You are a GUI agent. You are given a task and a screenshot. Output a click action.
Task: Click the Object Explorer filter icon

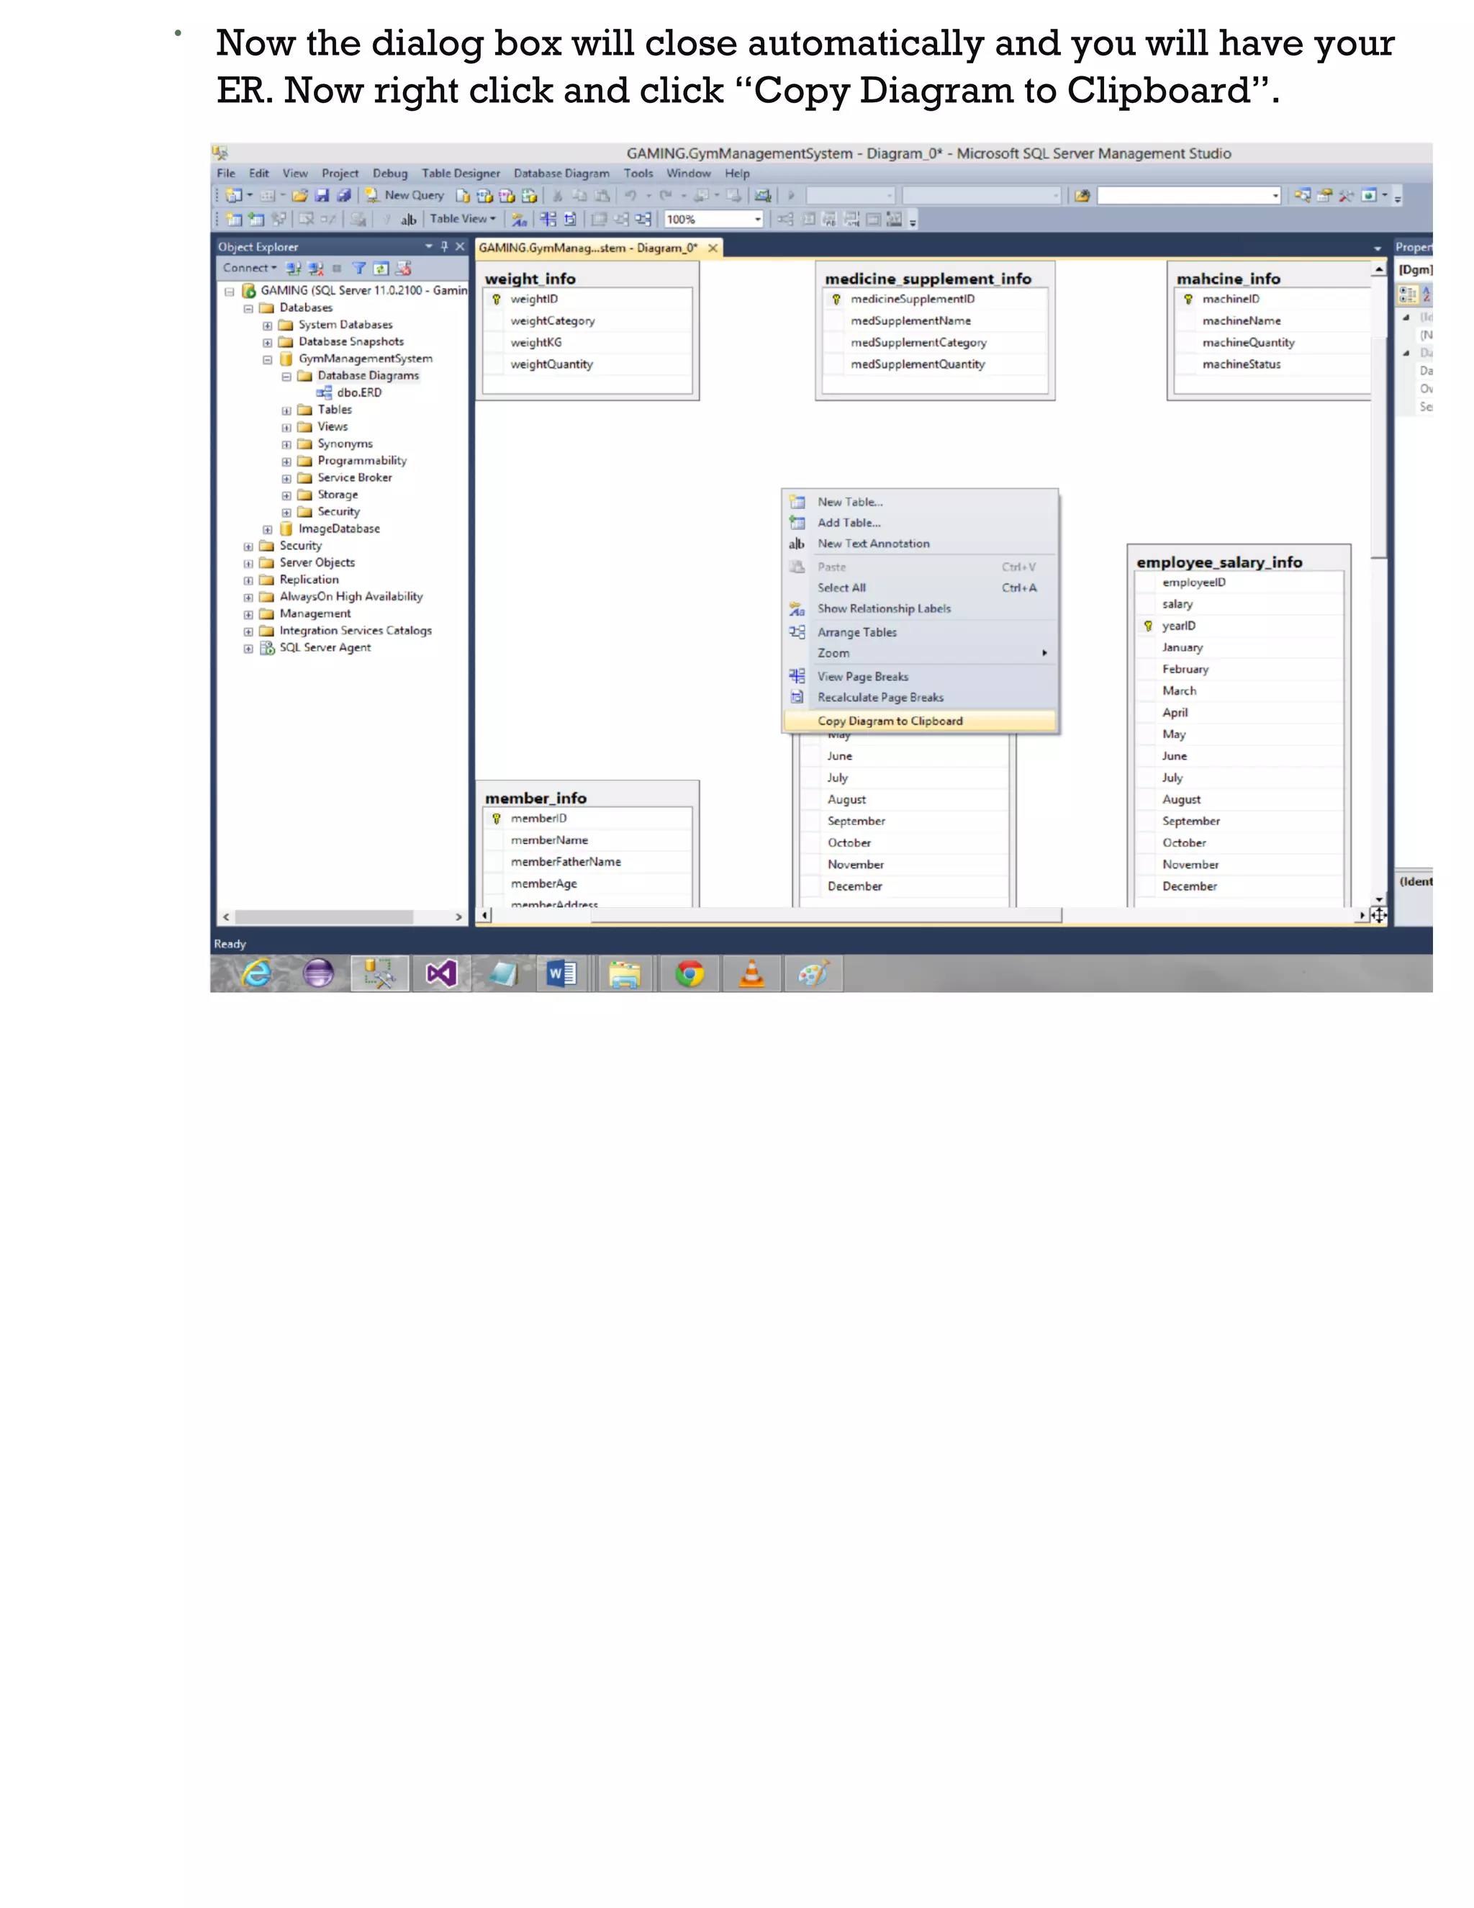point(359,269)
